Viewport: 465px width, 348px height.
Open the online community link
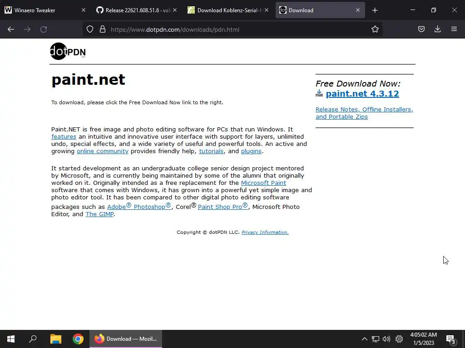click(x=103, y=151)
